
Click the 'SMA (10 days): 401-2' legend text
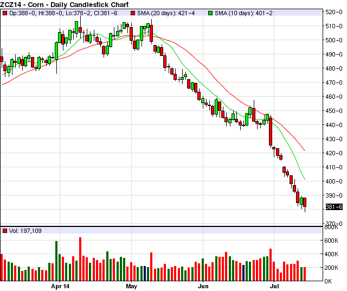point(243,13)
